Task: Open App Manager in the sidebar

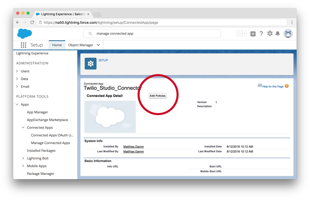Action: pyautogui.click(x=37, y=112)
